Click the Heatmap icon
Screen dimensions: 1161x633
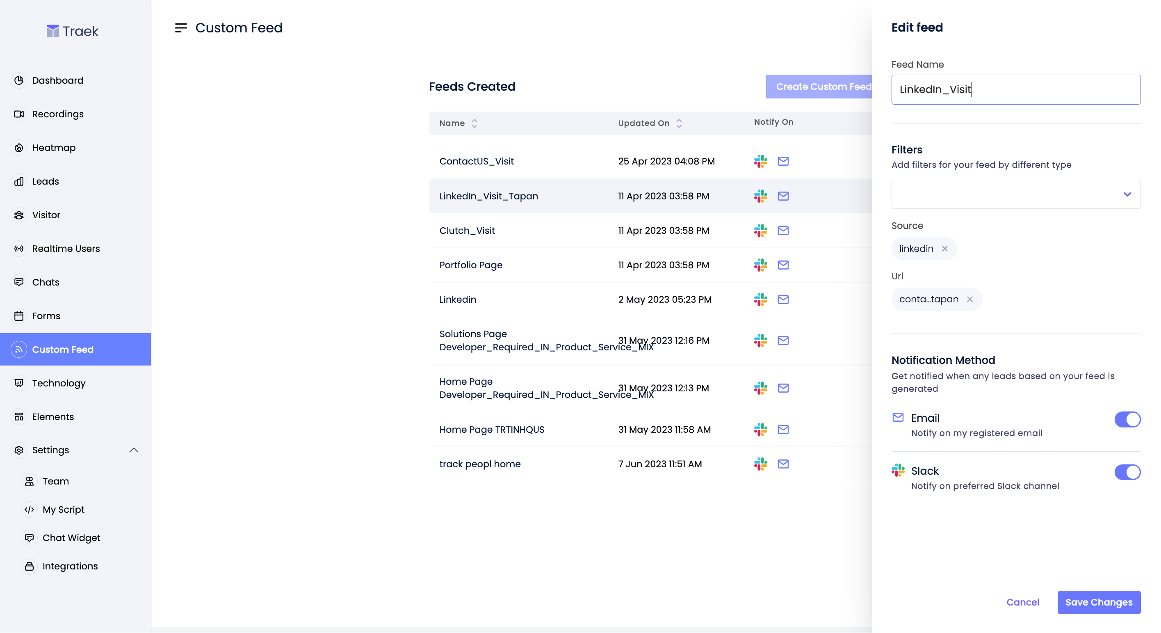19,147
